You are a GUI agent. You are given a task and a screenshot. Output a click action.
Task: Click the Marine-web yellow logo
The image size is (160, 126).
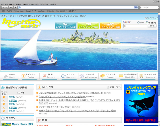point(21,23)
